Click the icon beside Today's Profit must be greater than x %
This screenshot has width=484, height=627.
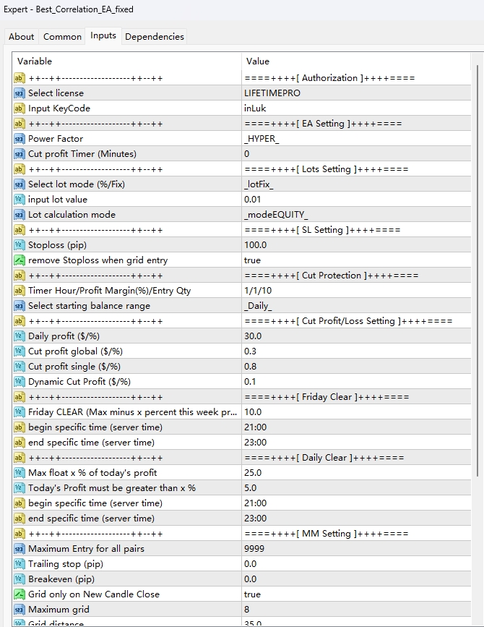point(20,488)
